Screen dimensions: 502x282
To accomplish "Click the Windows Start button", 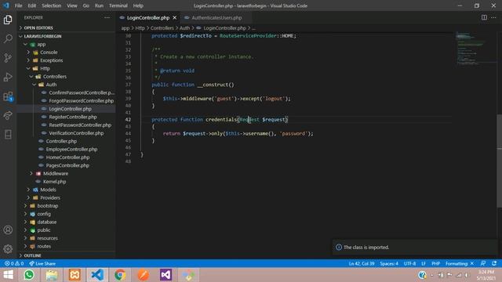I will click(x=9, y=275).
